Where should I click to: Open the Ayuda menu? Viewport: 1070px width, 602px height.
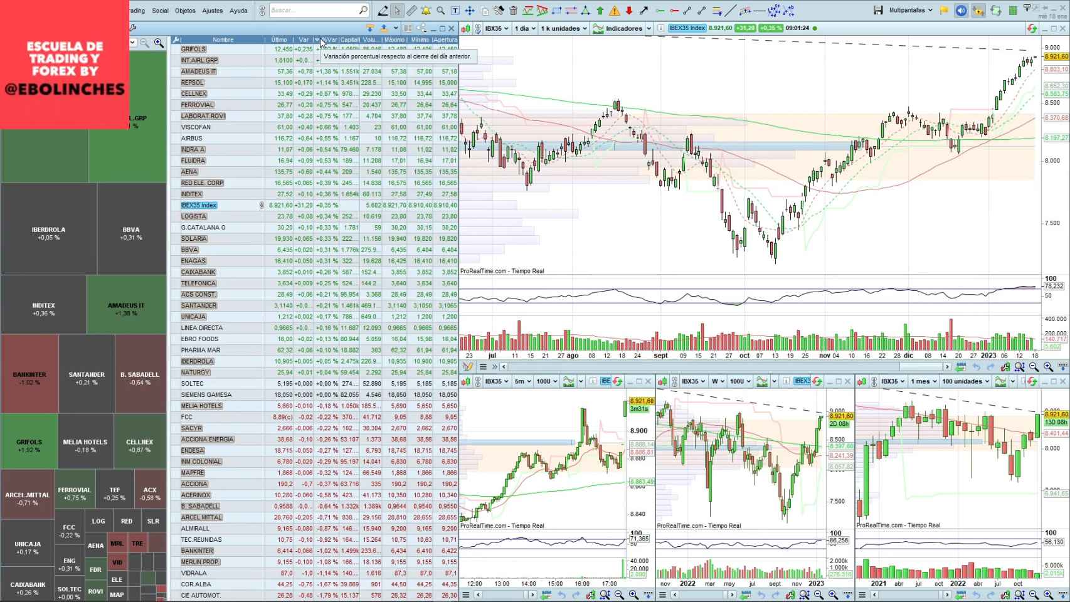(238, 11)
